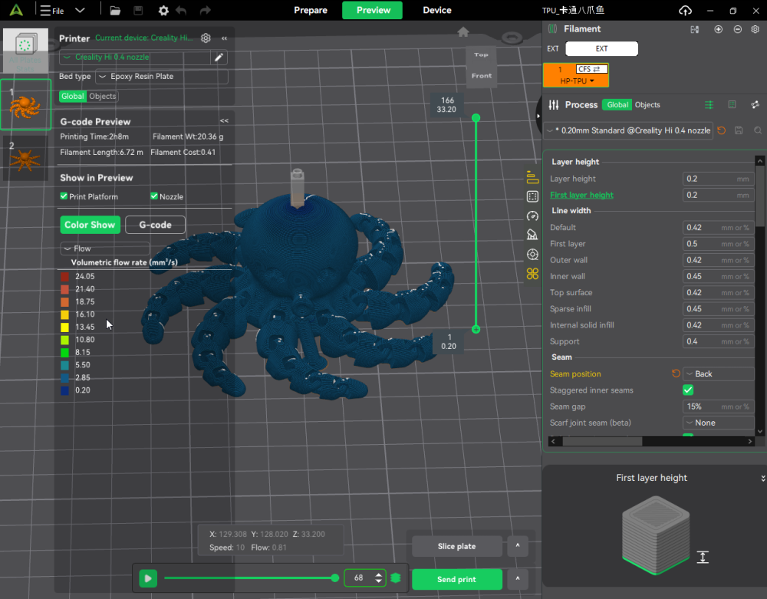Open the project folder icon
This screenshot has height=599, width=767.
115,11
